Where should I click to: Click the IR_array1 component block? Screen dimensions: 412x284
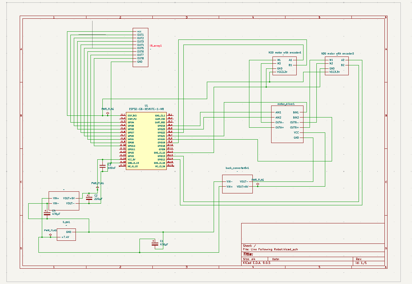[x=141, y=48]
